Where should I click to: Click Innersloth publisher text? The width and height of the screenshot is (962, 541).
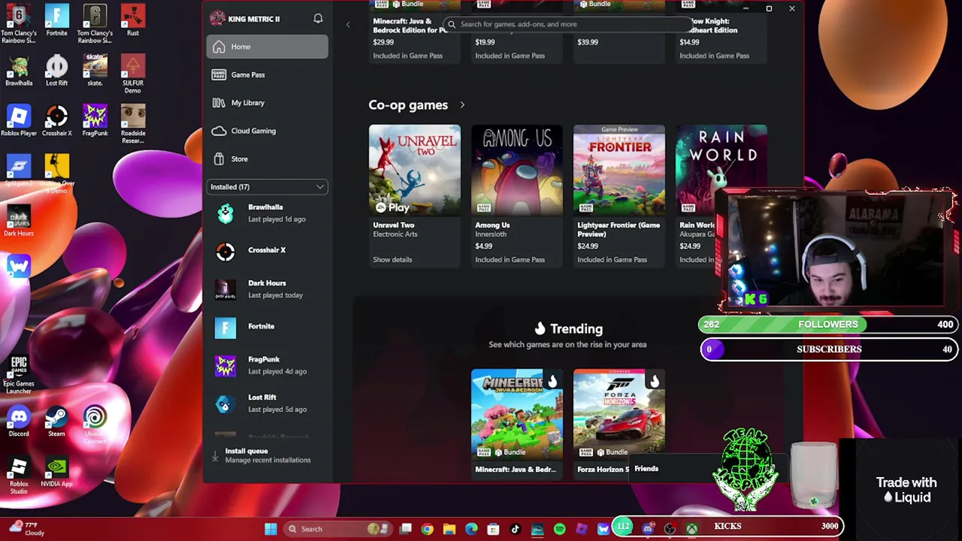490,234
